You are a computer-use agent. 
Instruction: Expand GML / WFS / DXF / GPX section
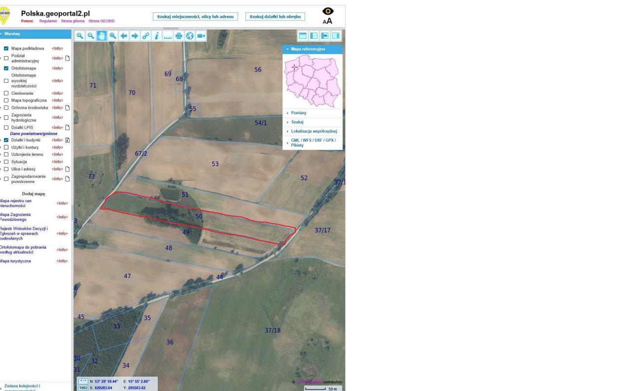[x=313, y=142]
